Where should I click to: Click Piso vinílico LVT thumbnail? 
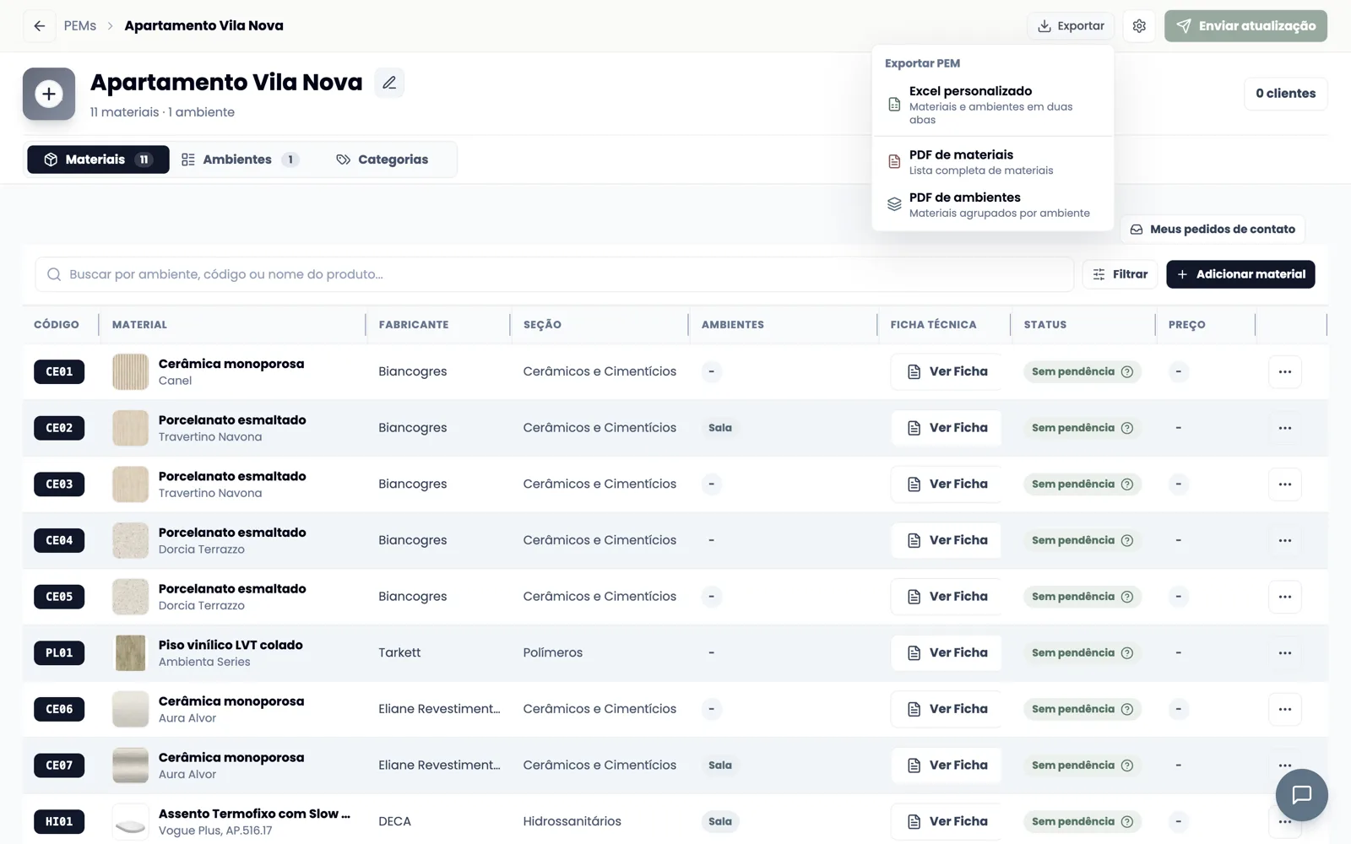coord(130,653)
